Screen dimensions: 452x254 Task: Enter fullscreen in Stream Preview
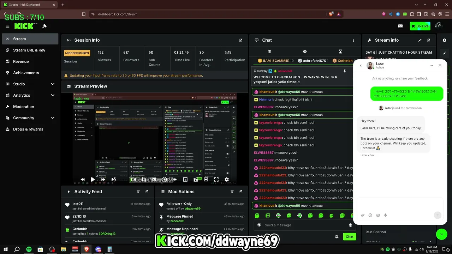[x=216, y=180]
